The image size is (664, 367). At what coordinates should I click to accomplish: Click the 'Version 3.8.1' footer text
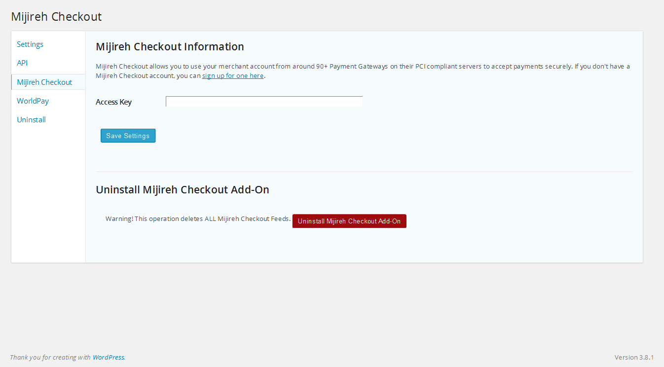(x=634, y=357)
